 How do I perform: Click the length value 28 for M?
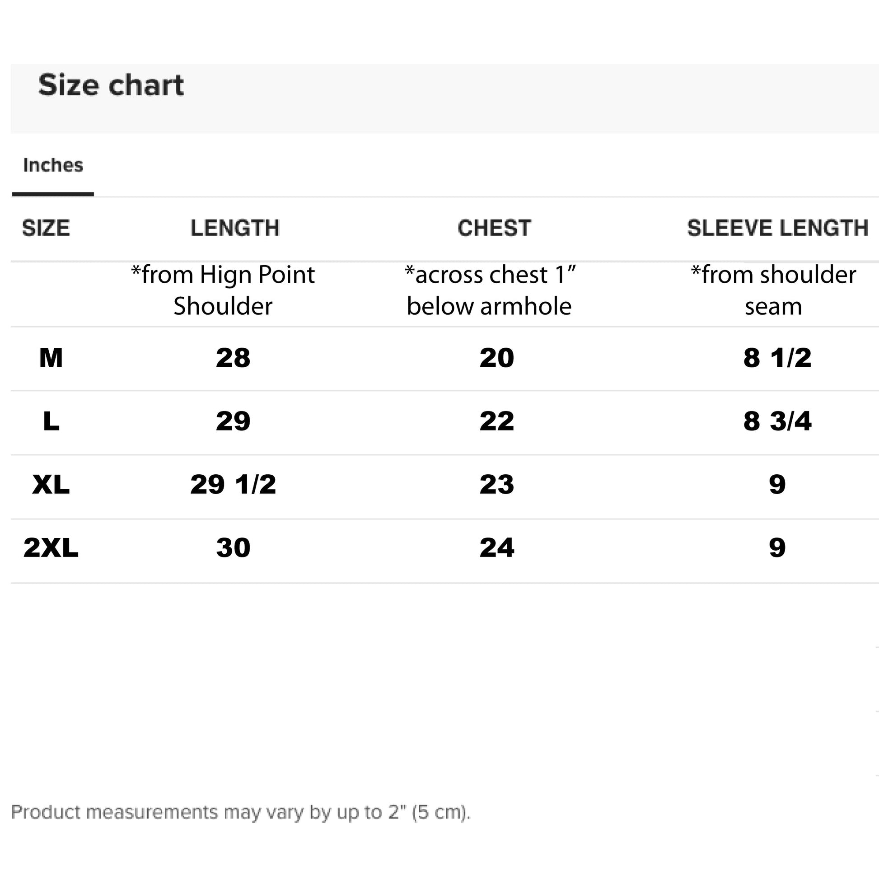click(x=233, y=358)
